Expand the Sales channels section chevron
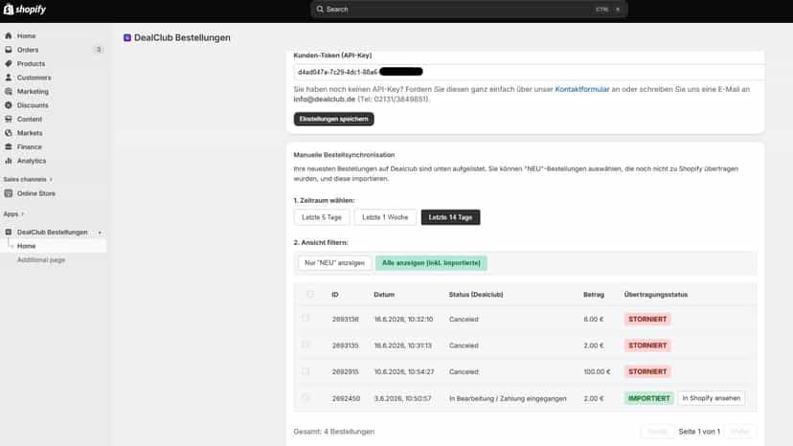 tap(51, 180)
